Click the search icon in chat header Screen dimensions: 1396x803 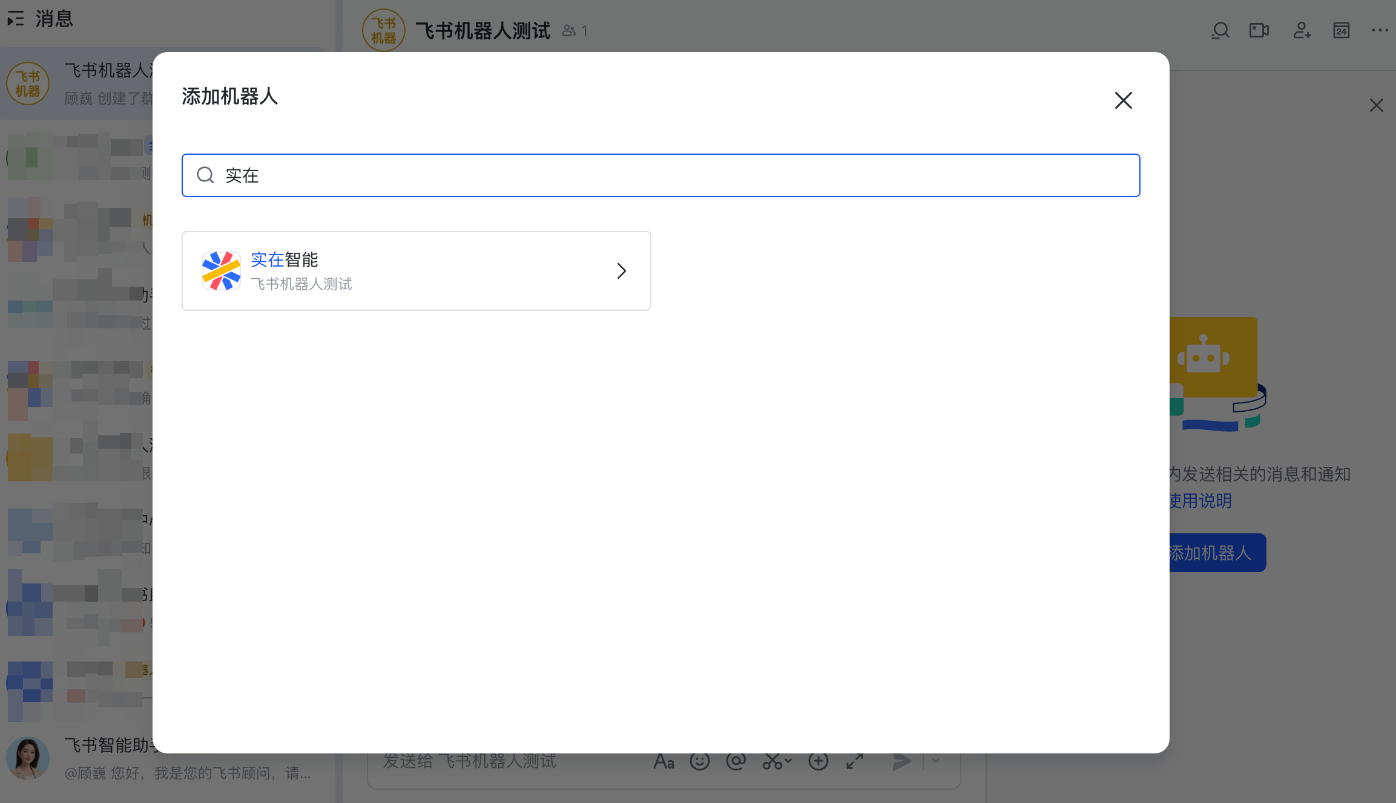click(1220, 30)
